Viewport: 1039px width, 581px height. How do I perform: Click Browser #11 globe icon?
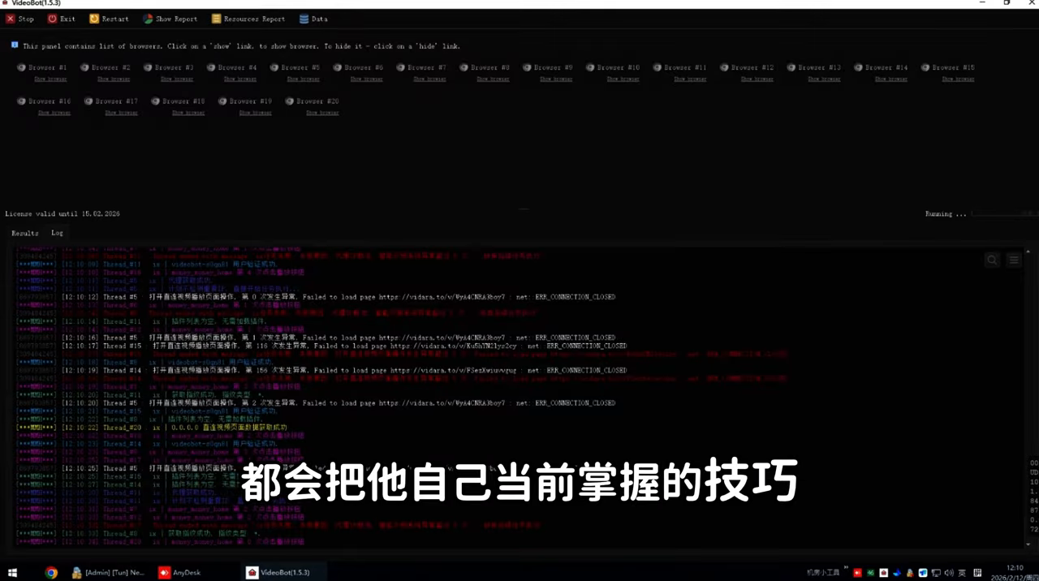[x=657, y=67]
